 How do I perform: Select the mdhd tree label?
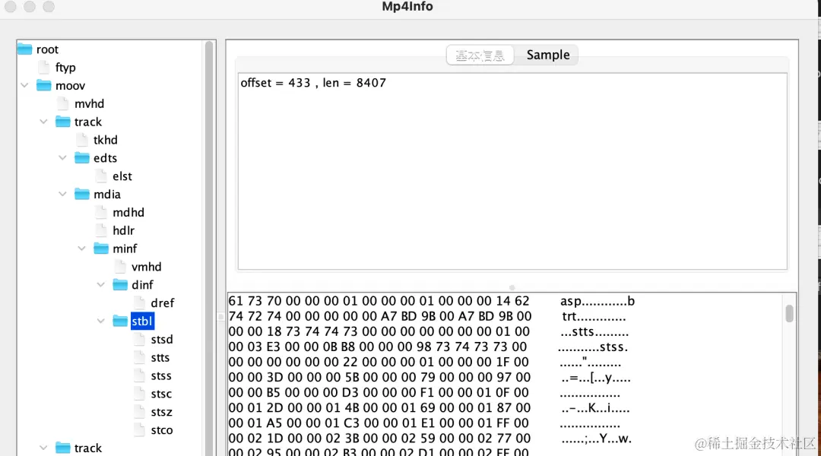tap(128, 212)
